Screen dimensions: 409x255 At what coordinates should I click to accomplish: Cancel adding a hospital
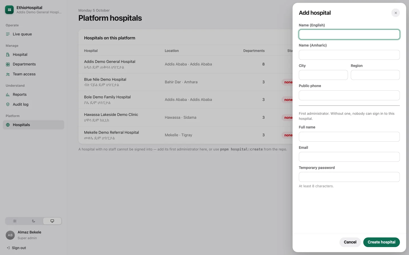pyautogui.click(x=350, y=242)
